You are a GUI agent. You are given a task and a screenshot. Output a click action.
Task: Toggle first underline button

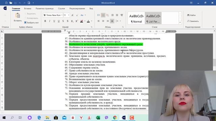[54, 21]
